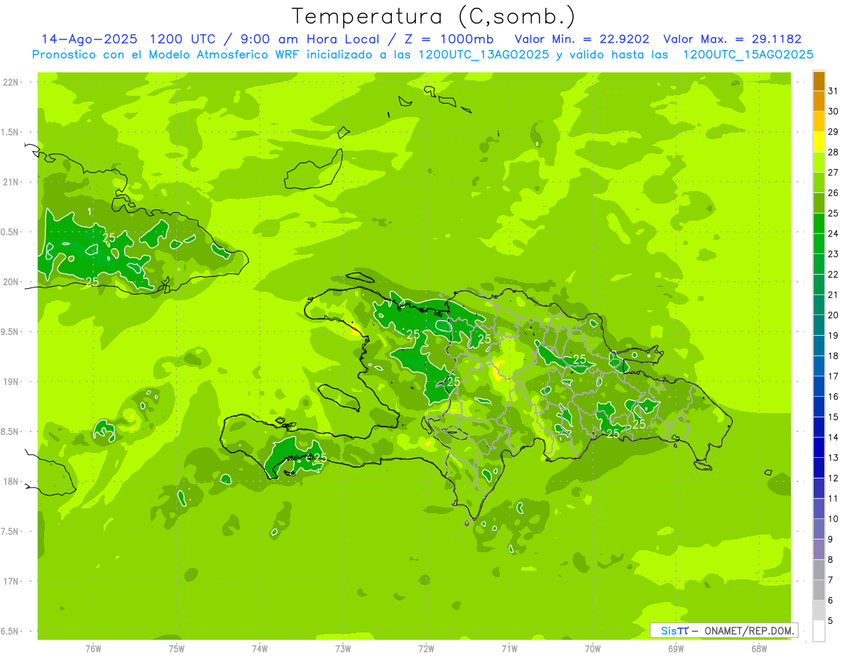Click legend value 8
This screenshot has height=658, width=852.
831,560
